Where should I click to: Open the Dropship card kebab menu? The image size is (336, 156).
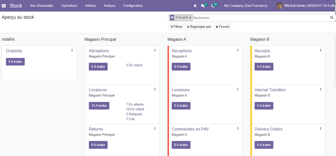coord(72,50)
